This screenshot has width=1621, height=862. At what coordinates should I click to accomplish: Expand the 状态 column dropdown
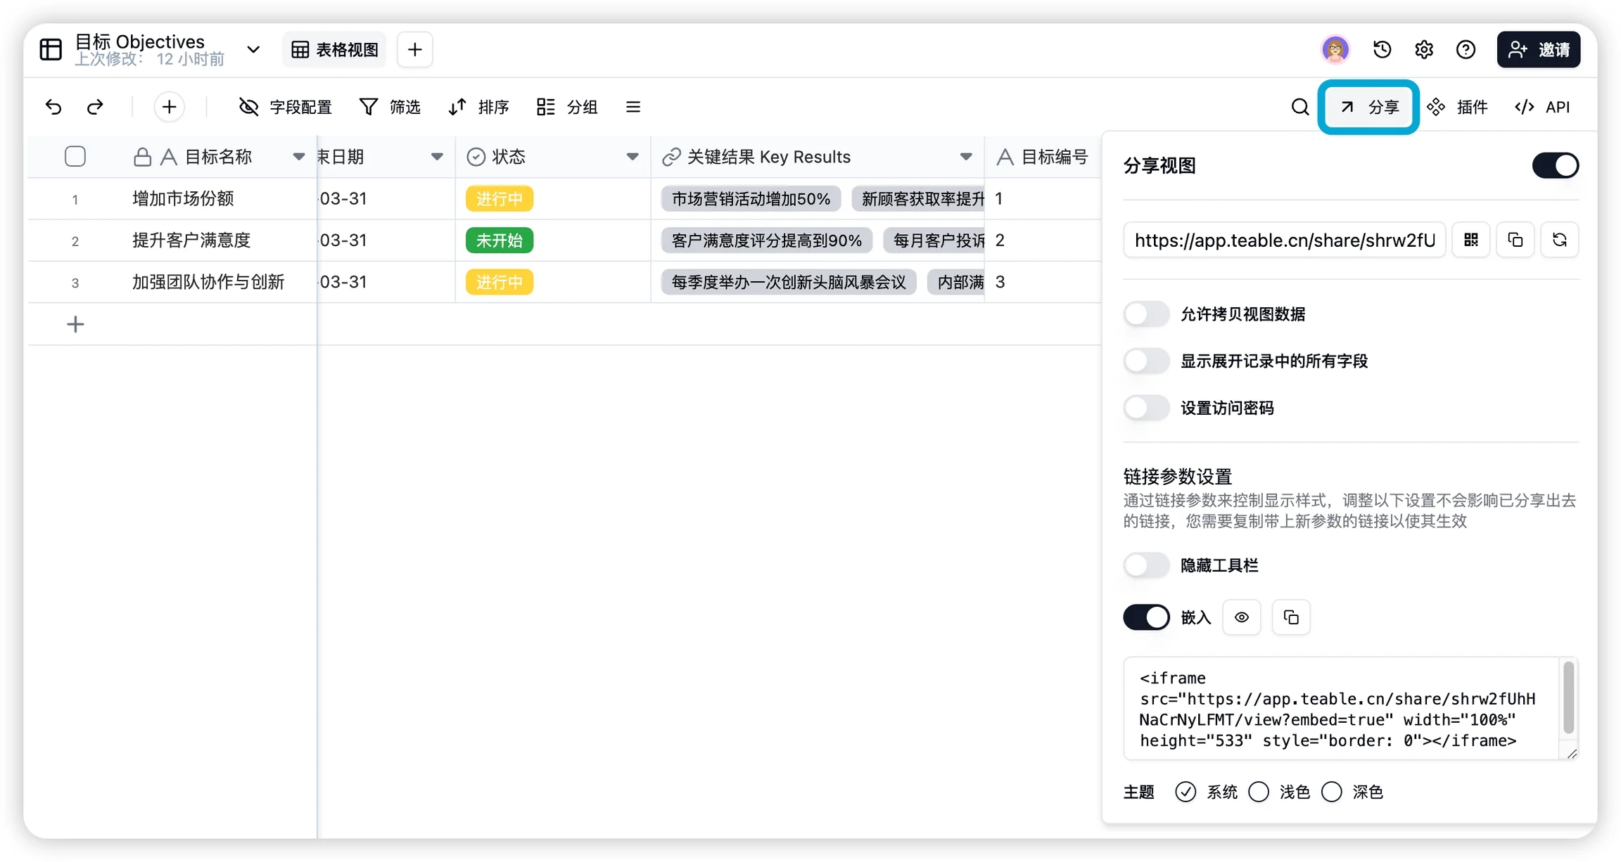pos(632,157)
